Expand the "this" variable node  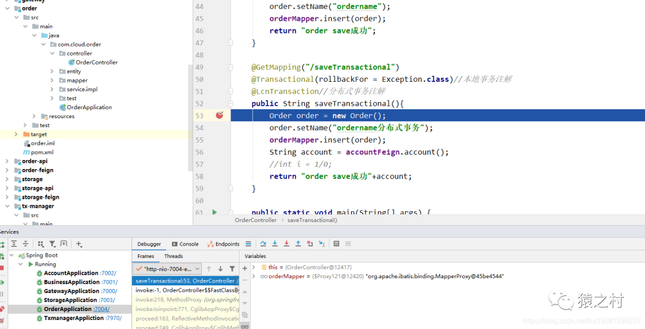pyautogui.click(x=254, y=267)
